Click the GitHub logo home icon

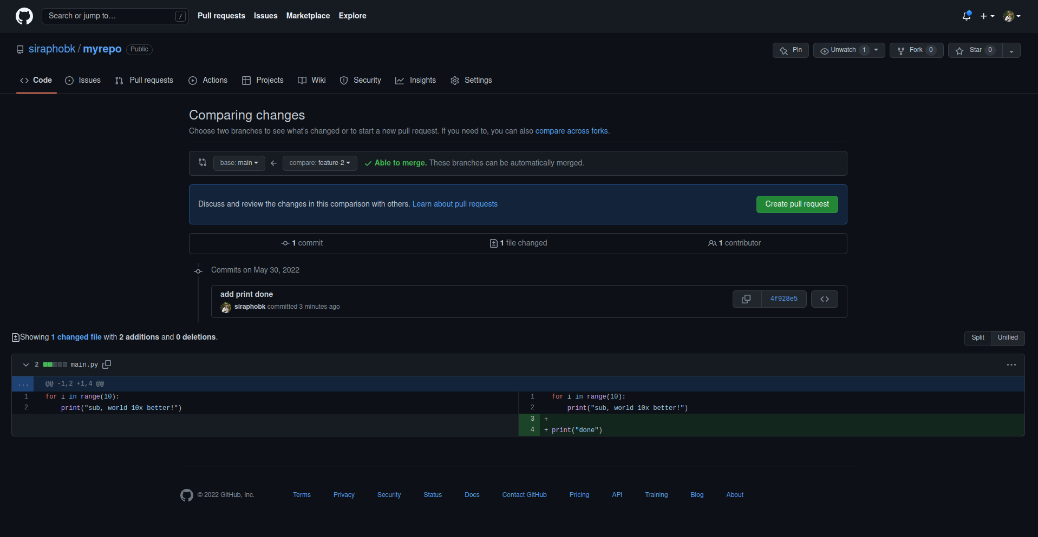tap(24, 16)
